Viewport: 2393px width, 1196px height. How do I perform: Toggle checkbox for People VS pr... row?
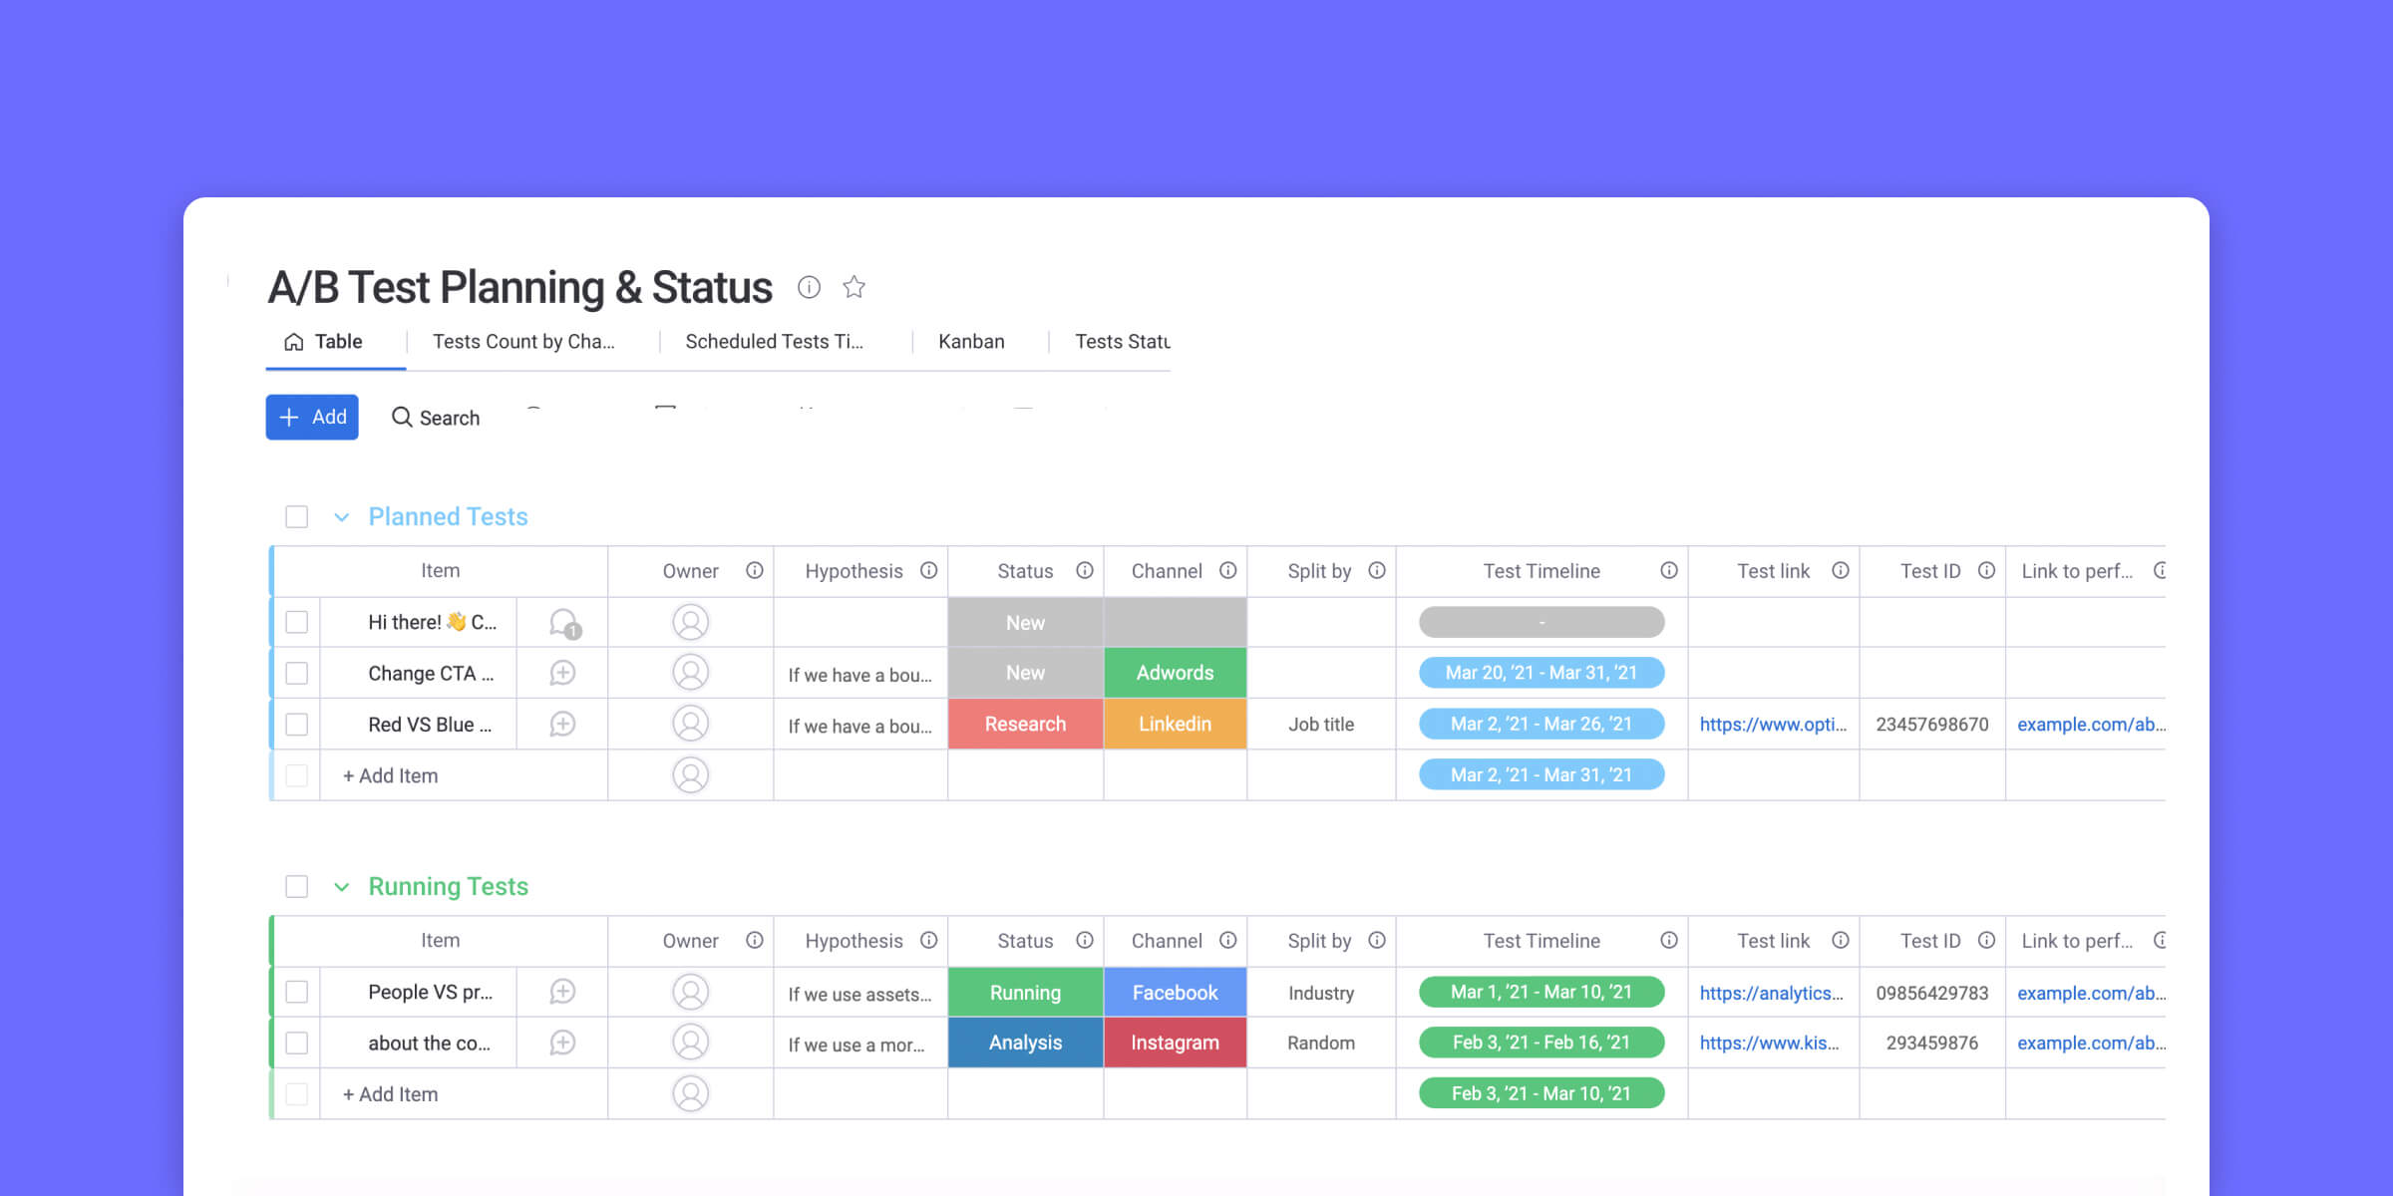pyautogui.click(x=299, y=992)
